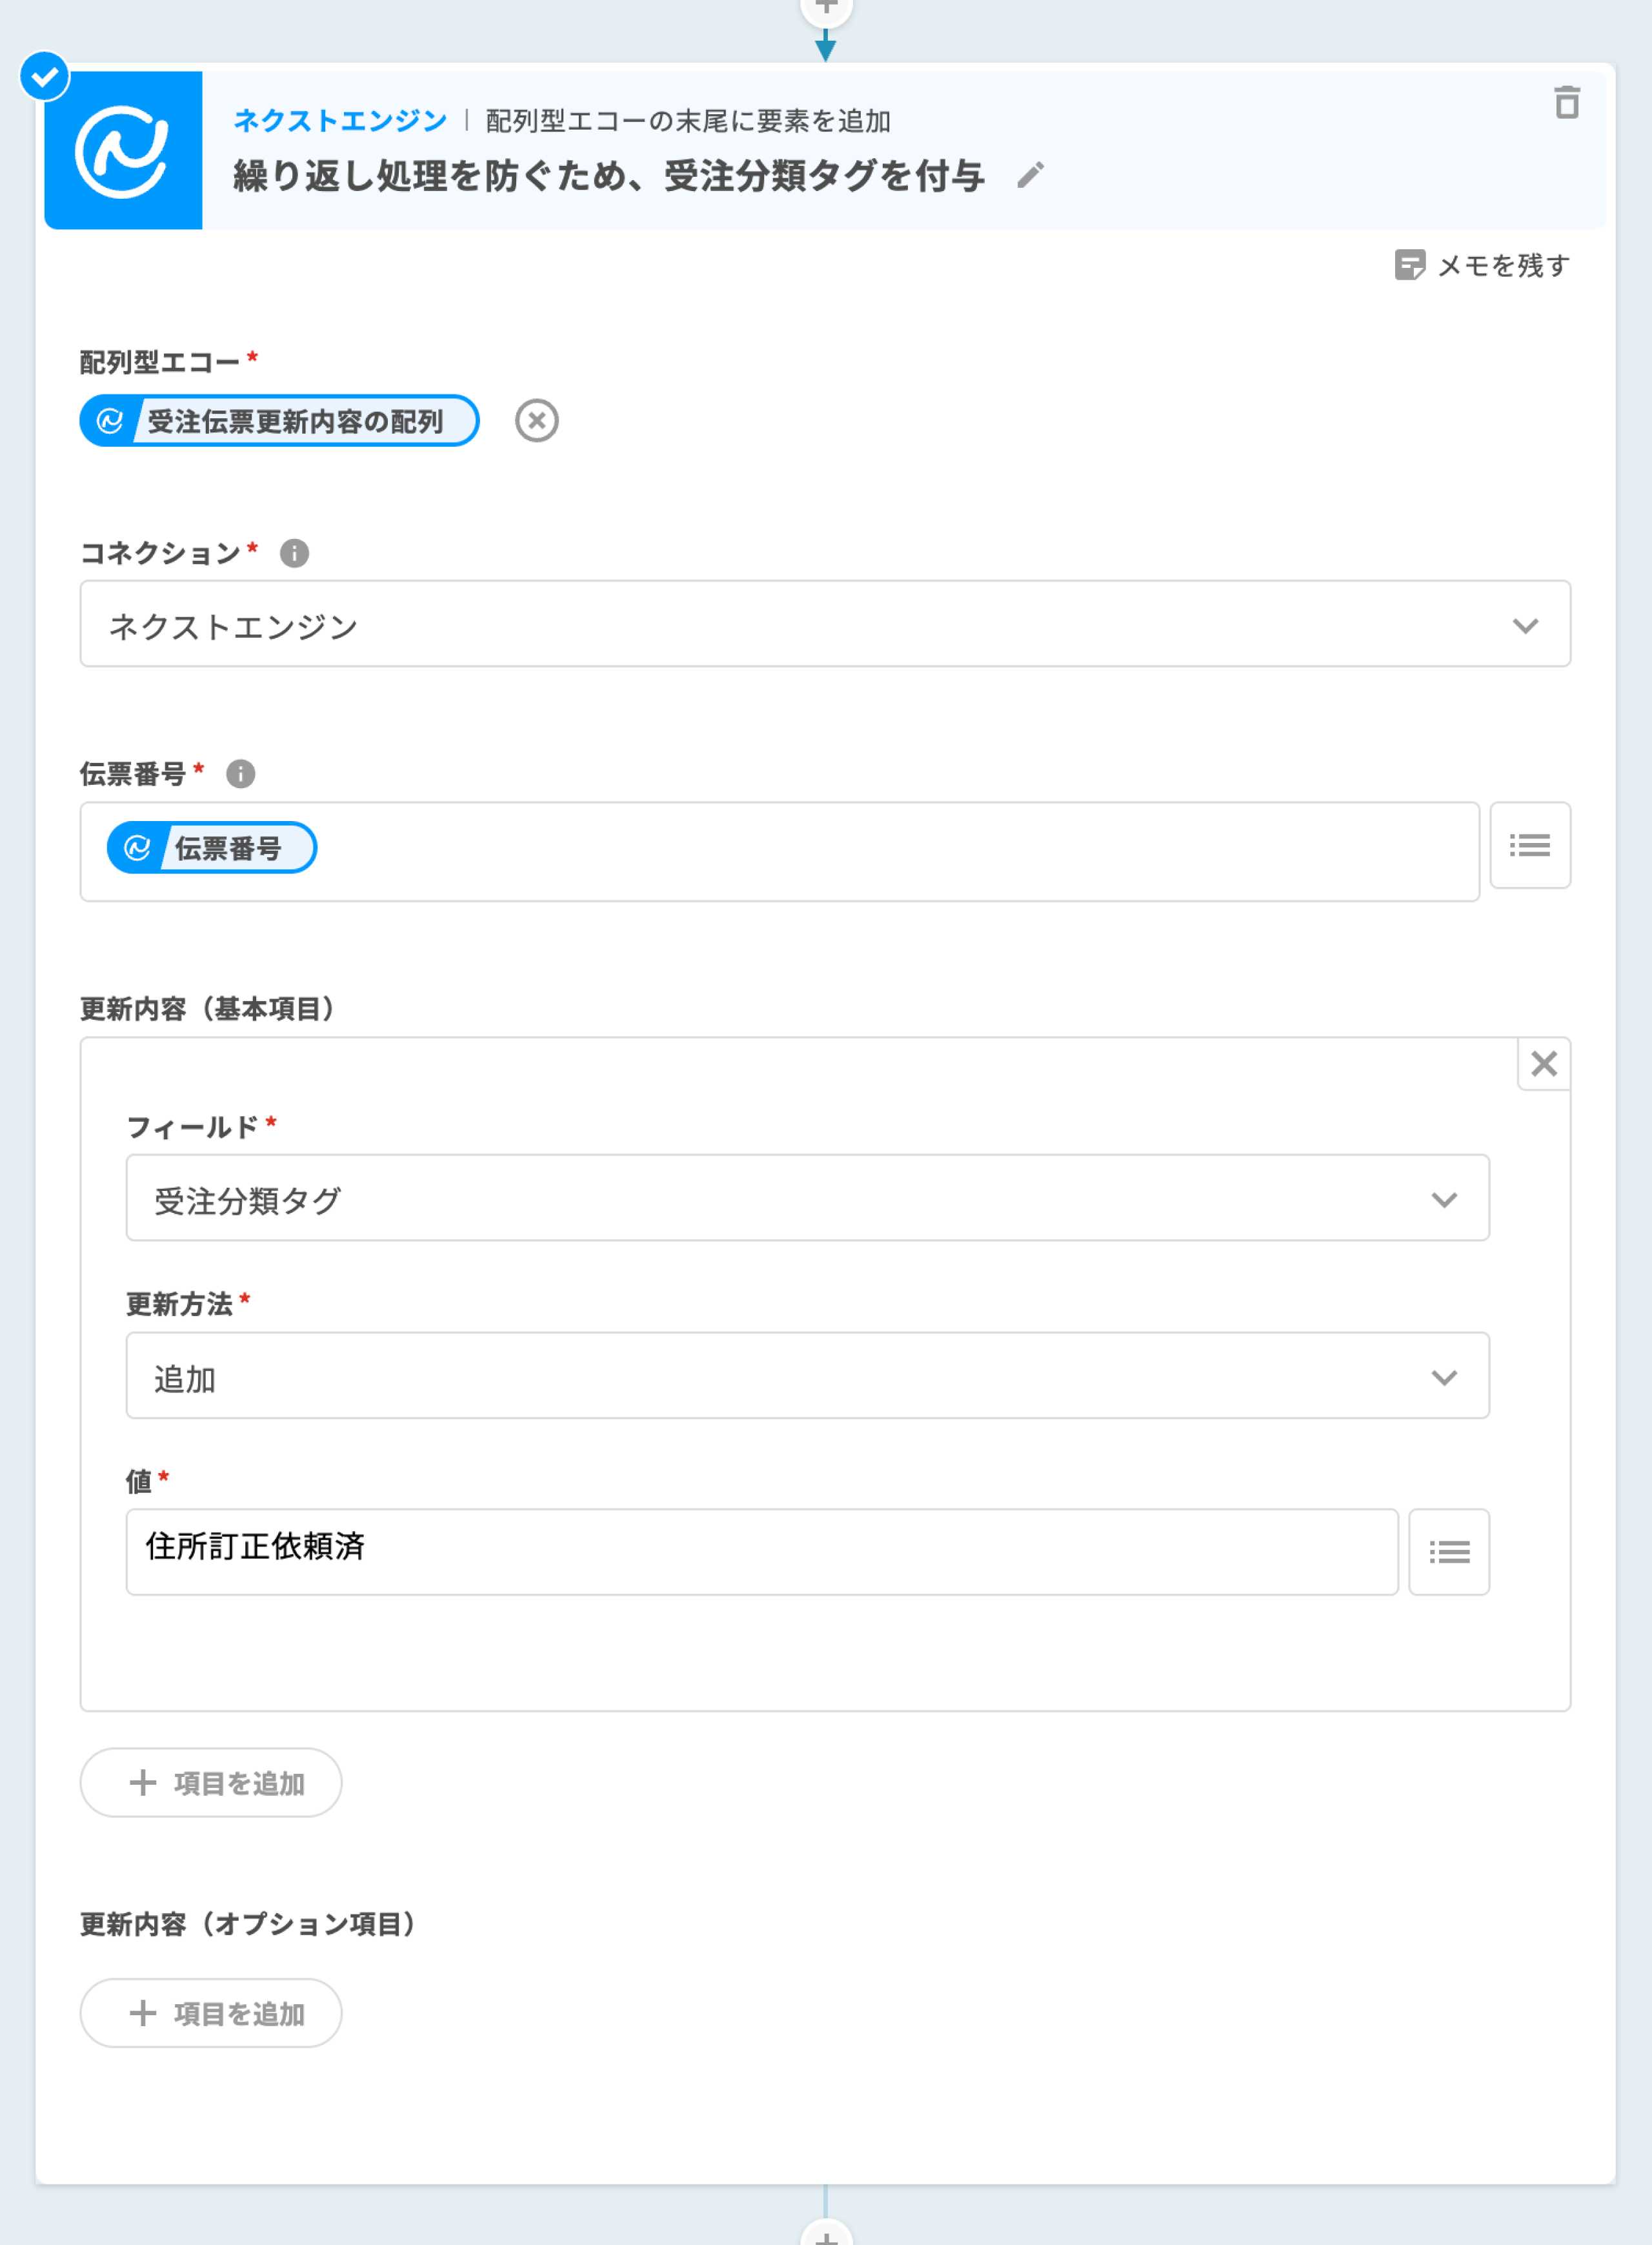The image size is (1652, 2245).
Task: Expand the コネクション dropdown
Action: (824, 624)
